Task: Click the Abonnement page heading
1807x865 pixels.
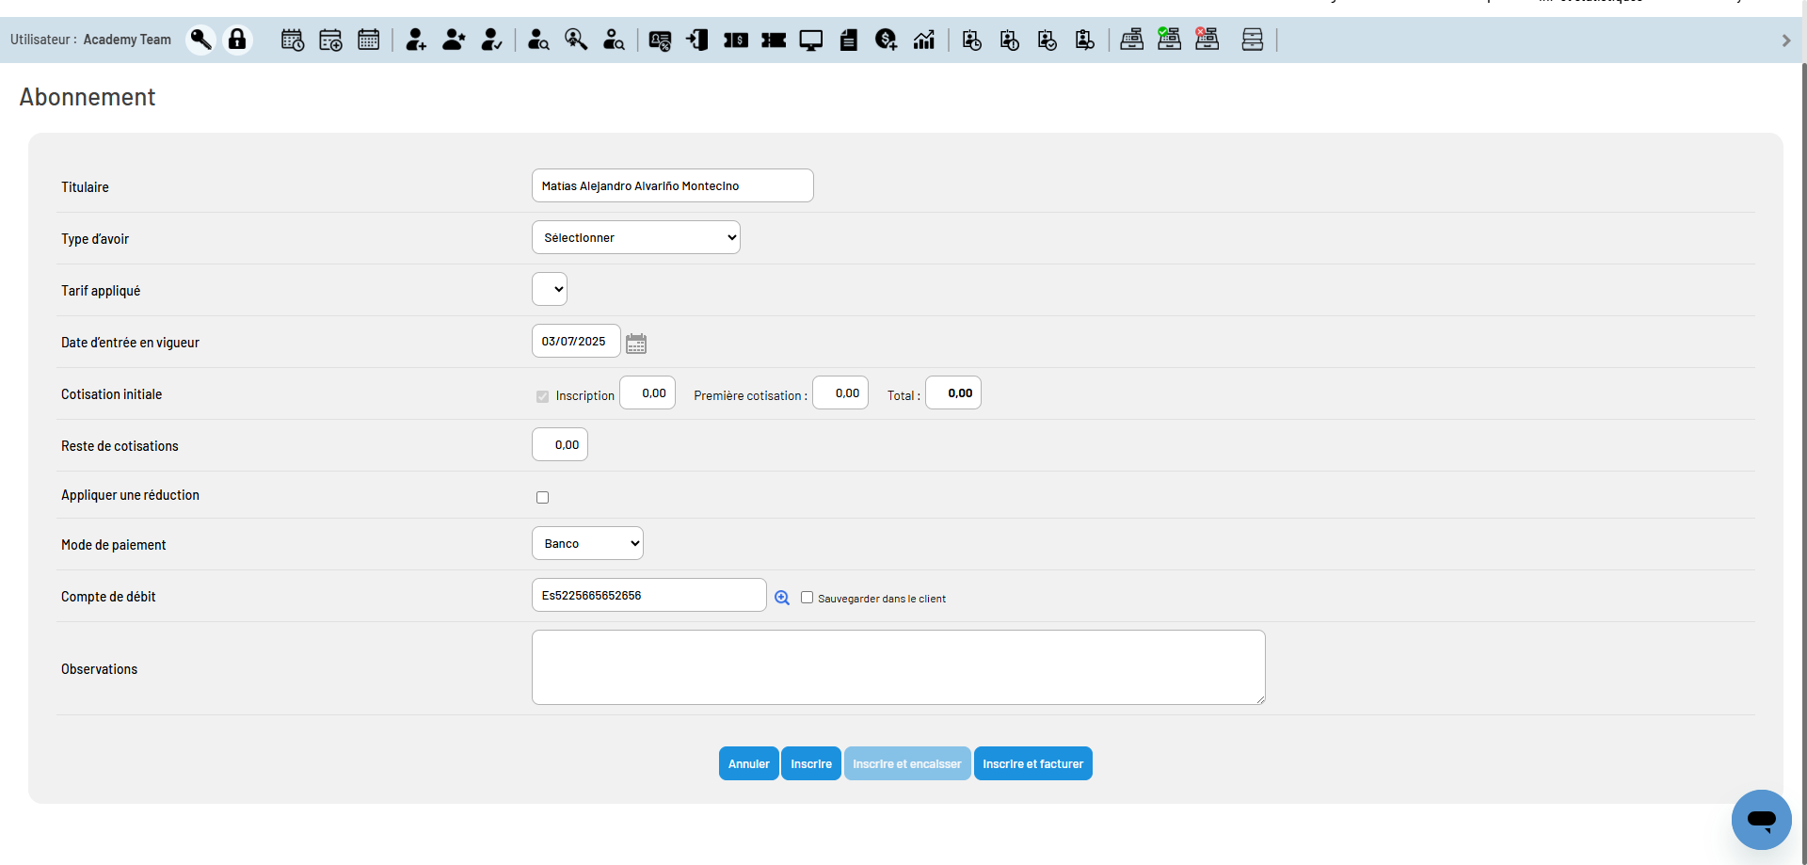Action: pyautogui.click(x=88, y=97)
